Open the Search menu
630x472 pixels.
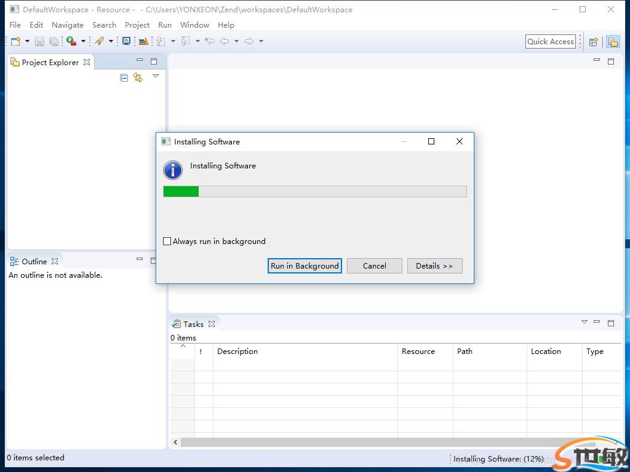tap(104, 25)
